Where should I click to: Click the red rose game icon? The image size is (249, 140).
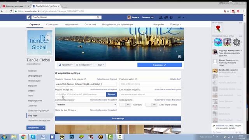(x=218, y=29)
